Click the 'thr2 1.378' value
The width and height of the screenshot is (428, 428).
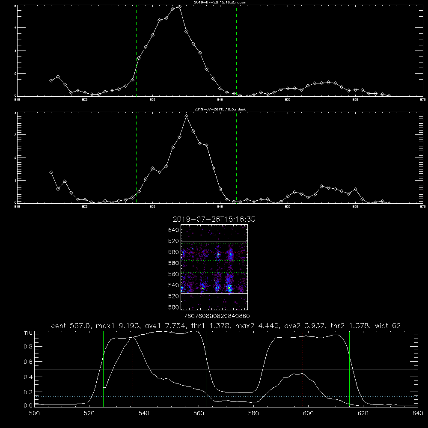pyautogui.click(x=350, y=326)
